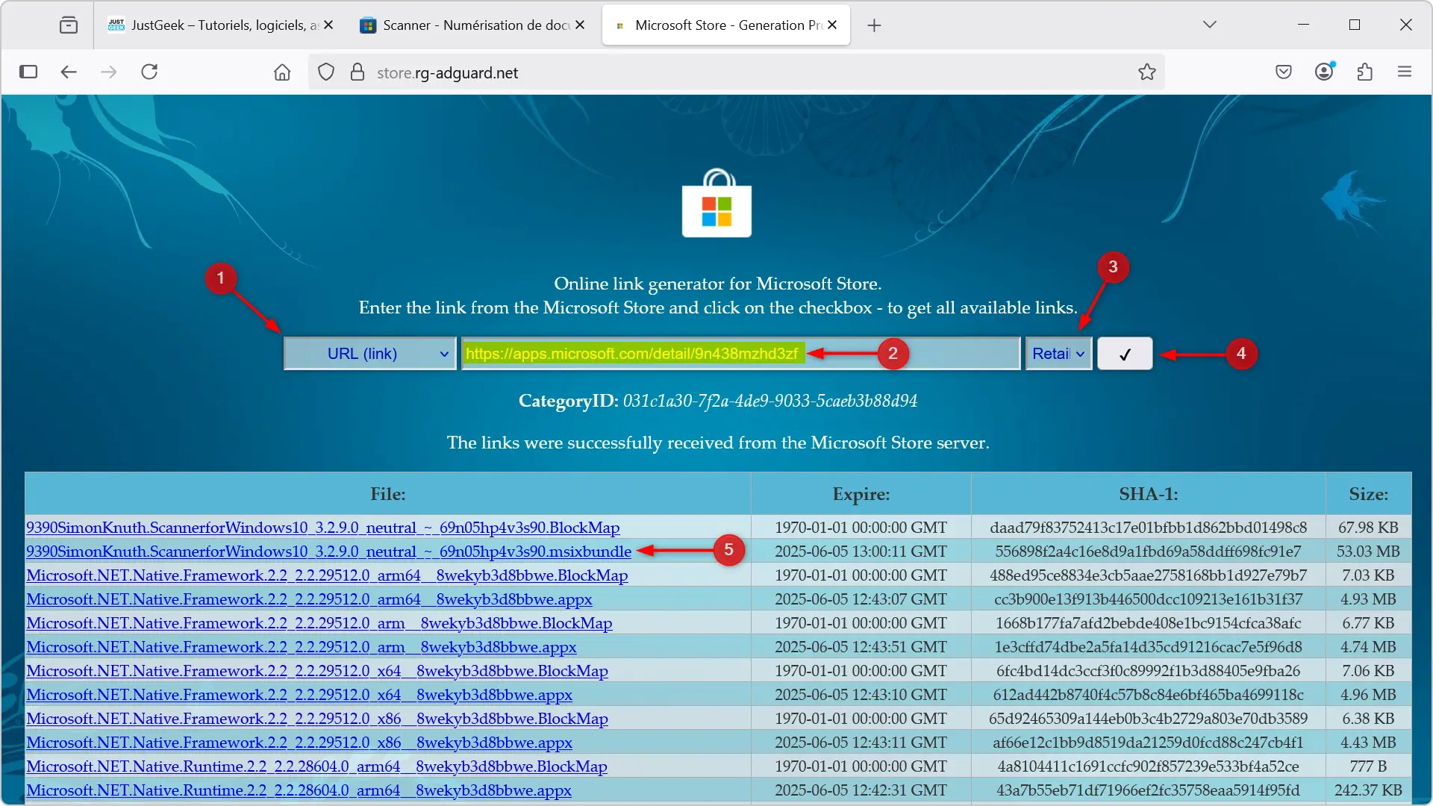This screenshot has height=806, width=1433.
Task: Open a new tab with plus button
Action: pyautogui.click(x=874, y=25)
